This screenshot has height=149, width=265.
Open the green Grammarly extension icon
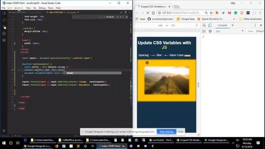236,13
